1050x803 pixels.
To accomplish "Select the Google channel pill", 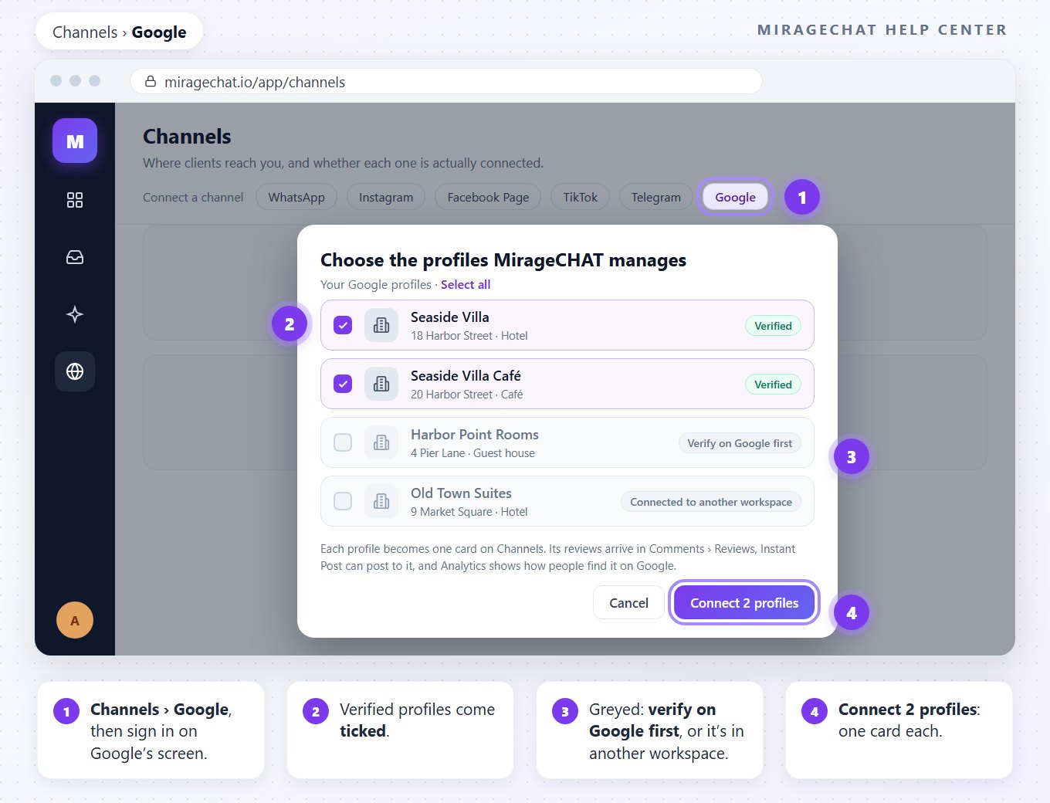I will pos(735,197).
